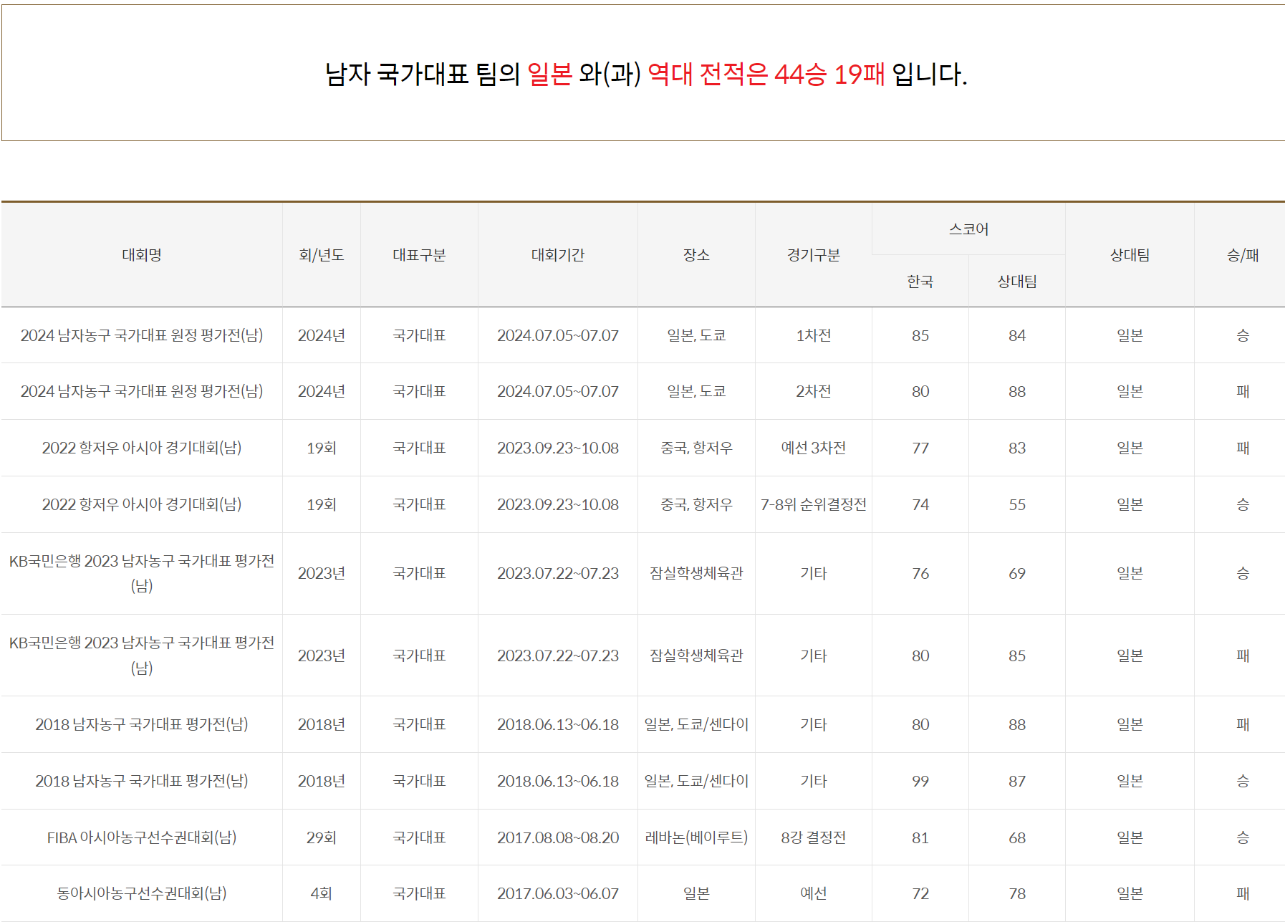The height and width of the screenshot is (922, 1285).
Task: Click the 레바논(베이루트) venue cell
Action: pos(696,837)
